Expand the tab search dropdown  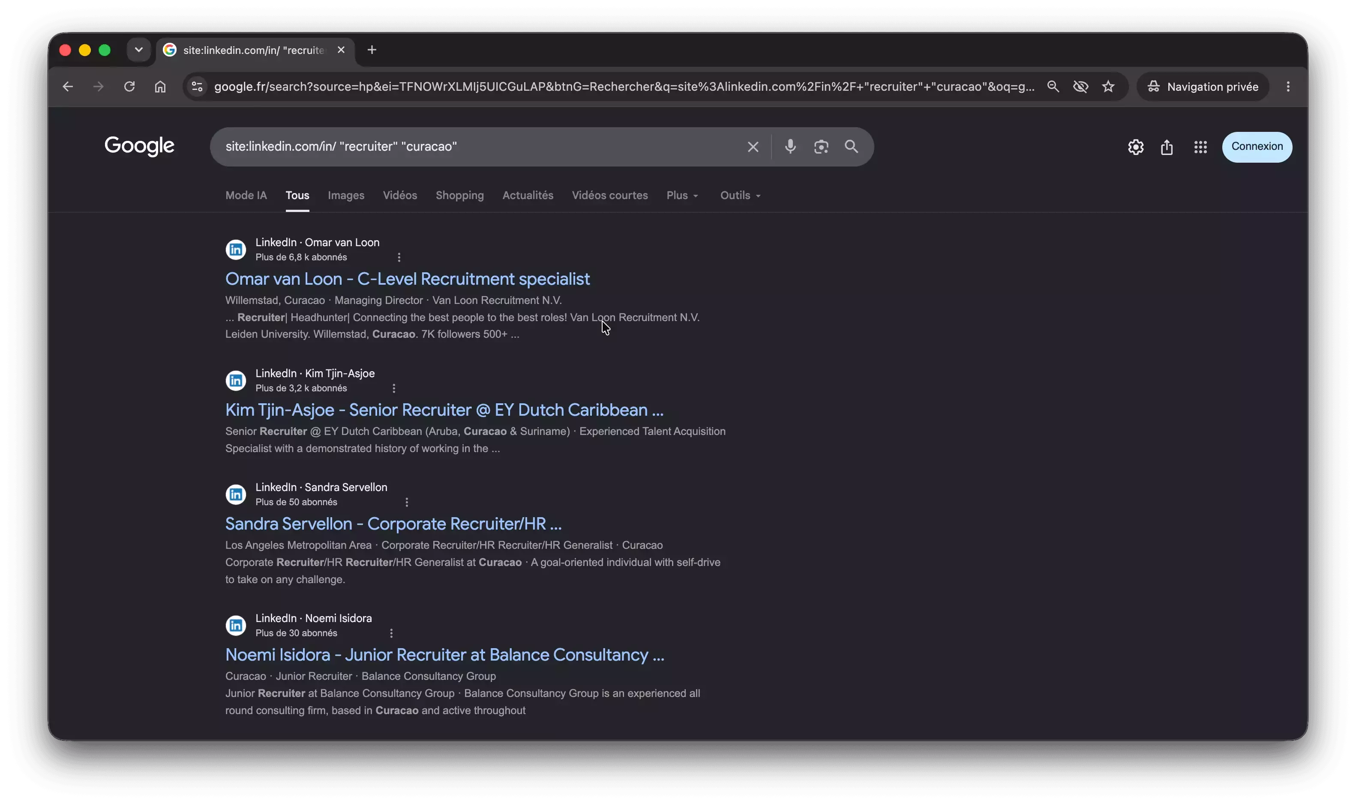pyautogui.click(x=139, y=50)
